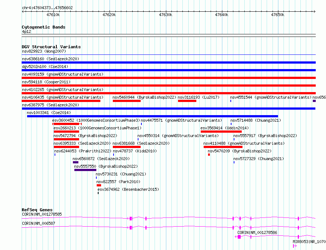
Task: Click nsv5470209 small red square marker
Action: coord(209,155)
